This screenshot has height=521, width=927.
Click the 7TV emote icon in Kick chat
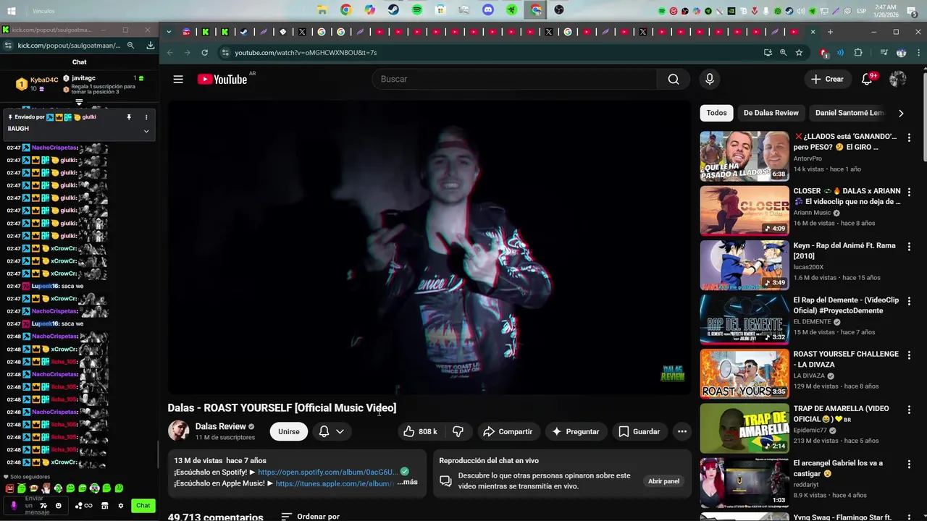pos(43,505)
